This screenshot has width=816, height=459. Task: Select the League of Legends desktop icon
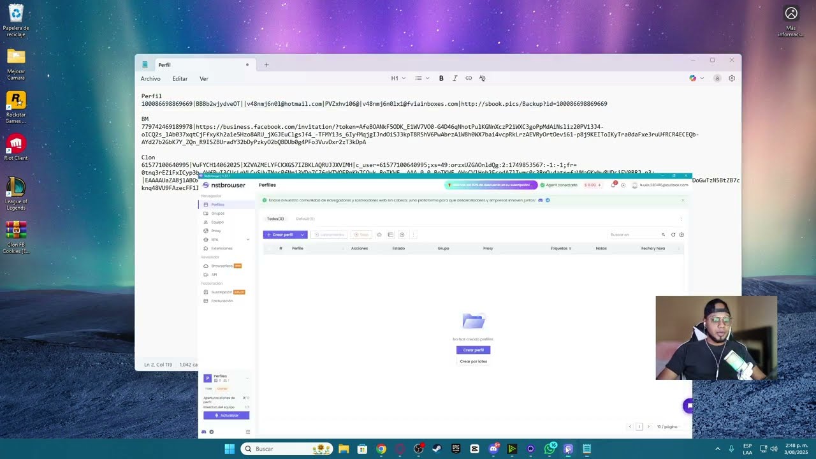(x=16, y=194)
